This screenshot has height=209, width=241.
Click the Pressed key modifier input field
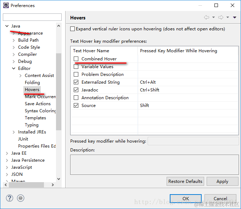pyautogui.click(x=193, y=141)
